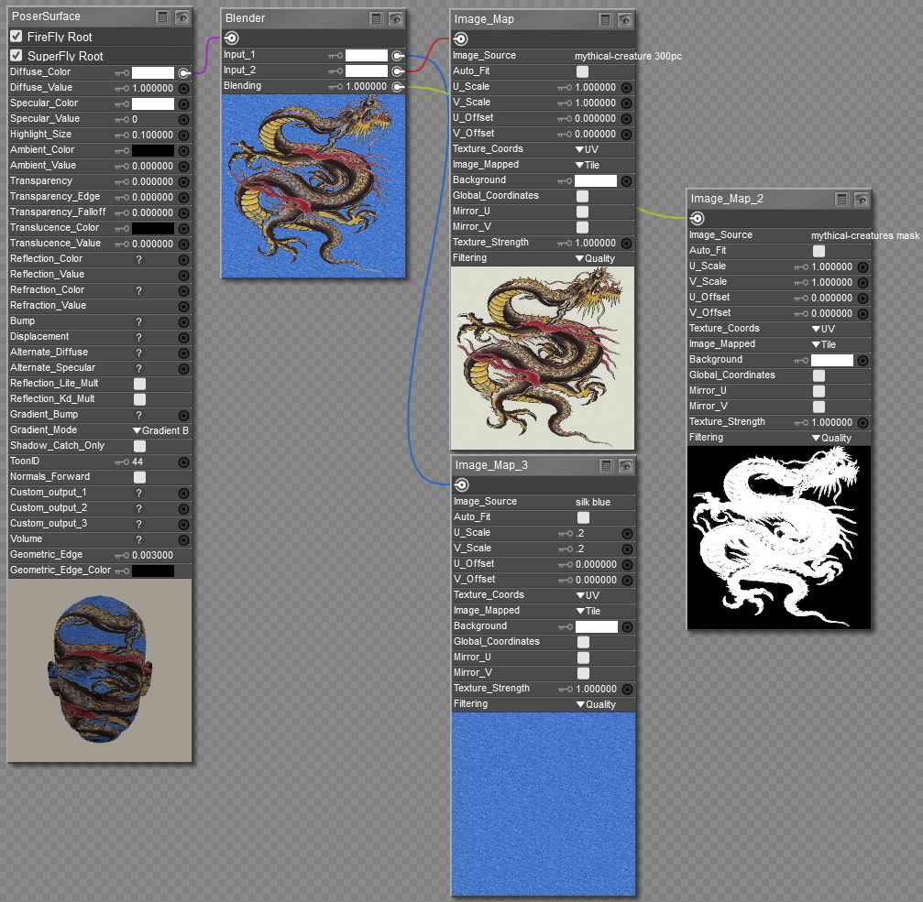Screen dimensions: 923x902
Task: Open Texture_Coords dropdown in Image_Map
Action: (x=587, y=149)
